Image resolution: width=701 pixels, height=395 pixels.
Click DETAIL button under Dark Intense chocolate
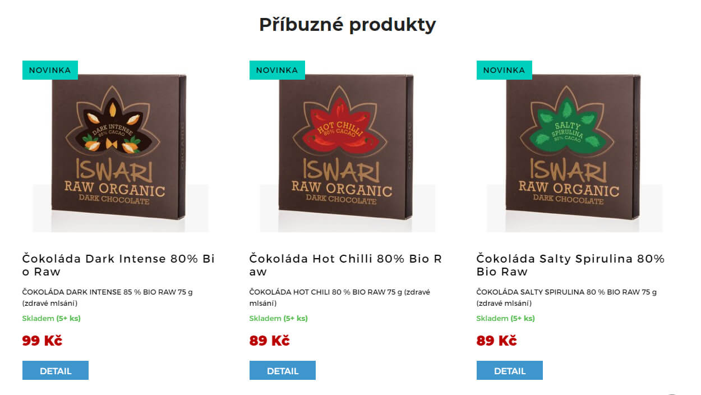(56, 370)
